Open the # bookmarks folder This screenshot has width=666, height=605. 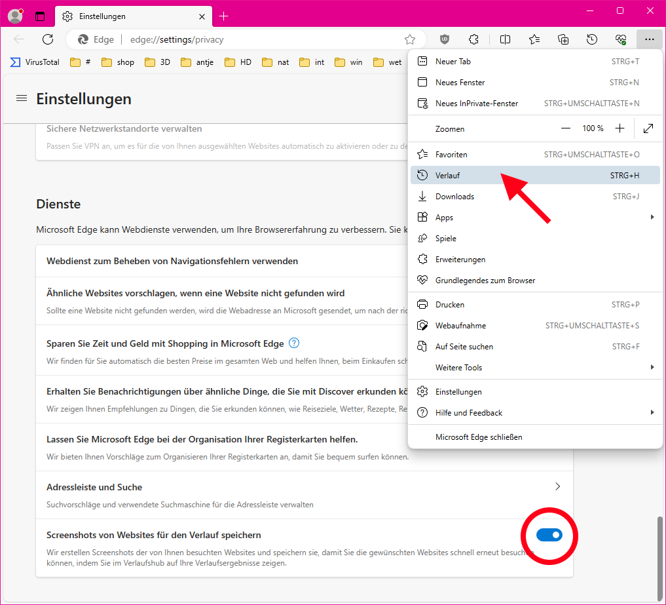[x=81, y=62]
